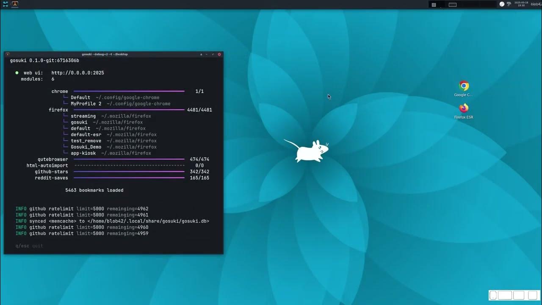Click the terminal title bar text
Viewport: 542px width, 305px height.
[105, 54]
